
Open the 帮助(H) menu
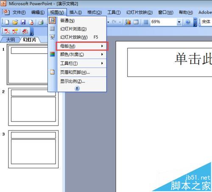(x=186, y=12)
